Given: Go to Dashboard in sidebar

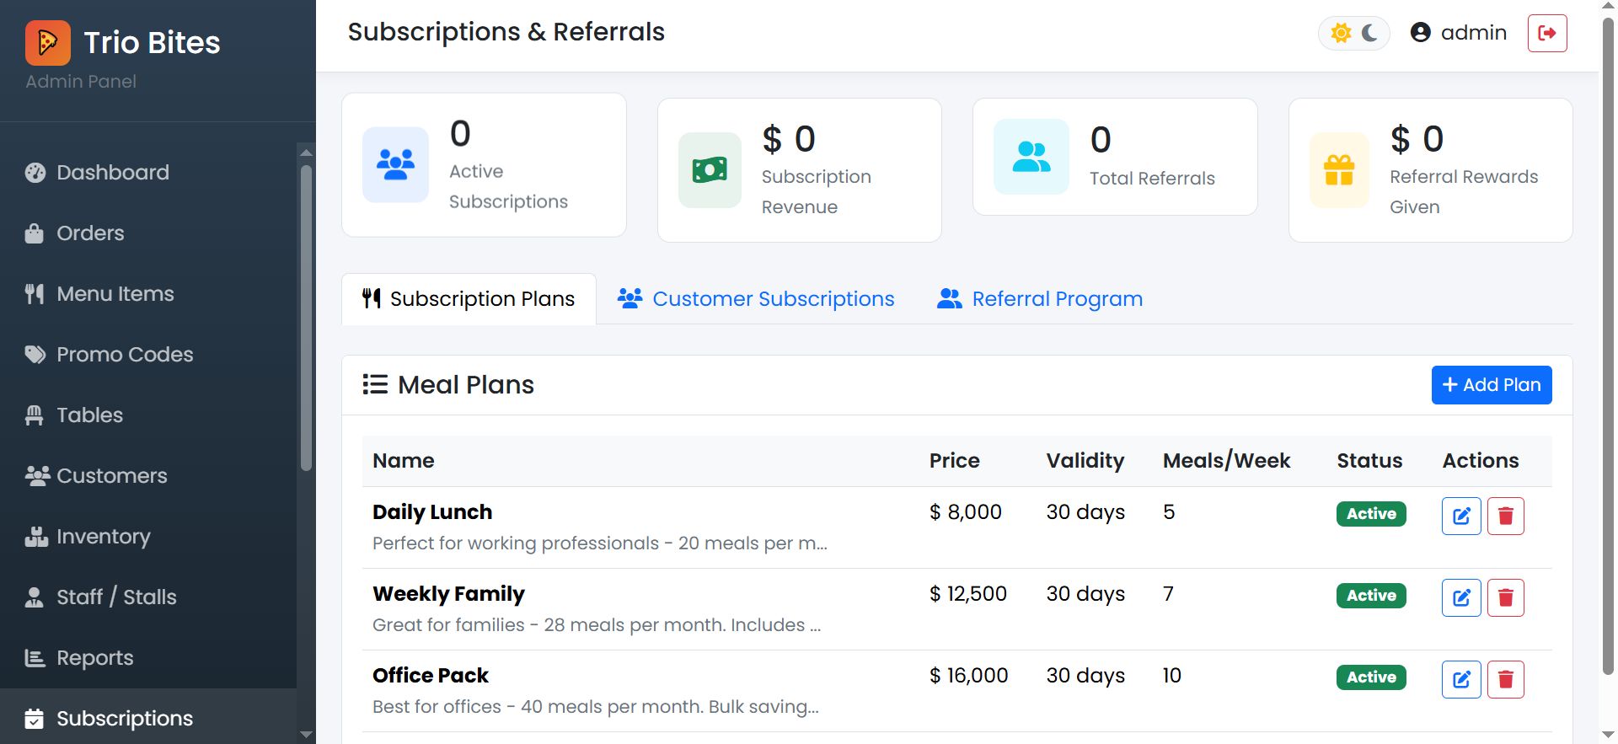Looking at the screenshot, I should (x=113, y=173).
